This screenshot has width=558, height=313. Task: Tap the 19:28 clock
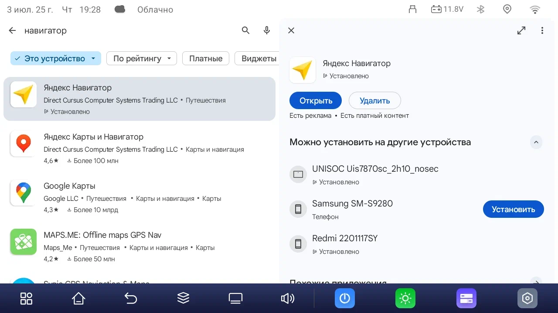90,9
